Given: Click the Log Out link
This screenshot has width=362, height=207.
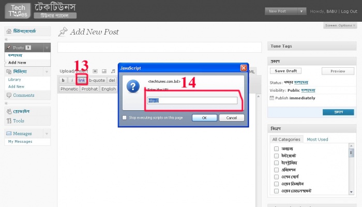Looking at the screenshot, I should coord(349,11).
